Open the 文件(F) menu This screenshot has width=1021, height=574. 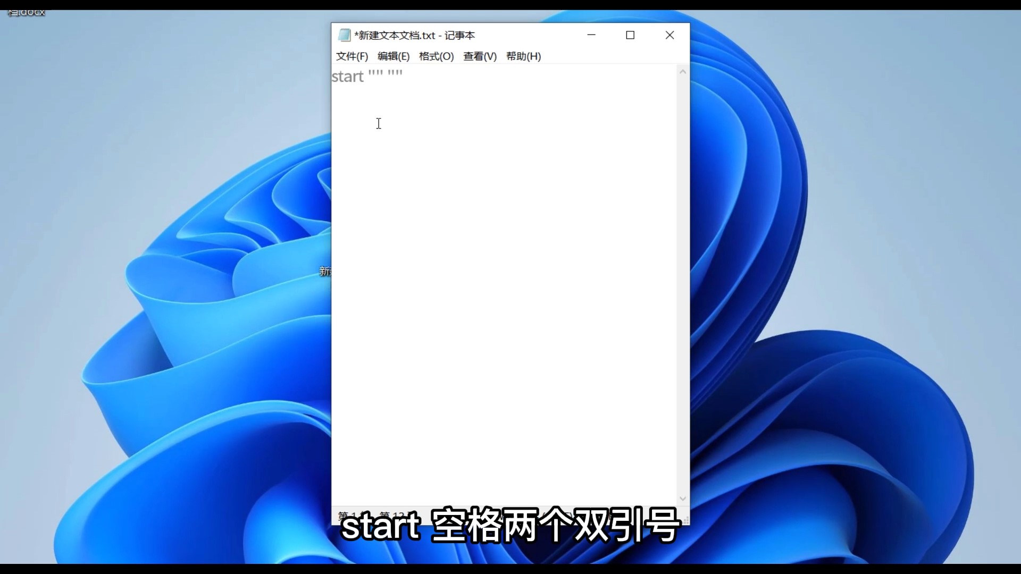351,56
